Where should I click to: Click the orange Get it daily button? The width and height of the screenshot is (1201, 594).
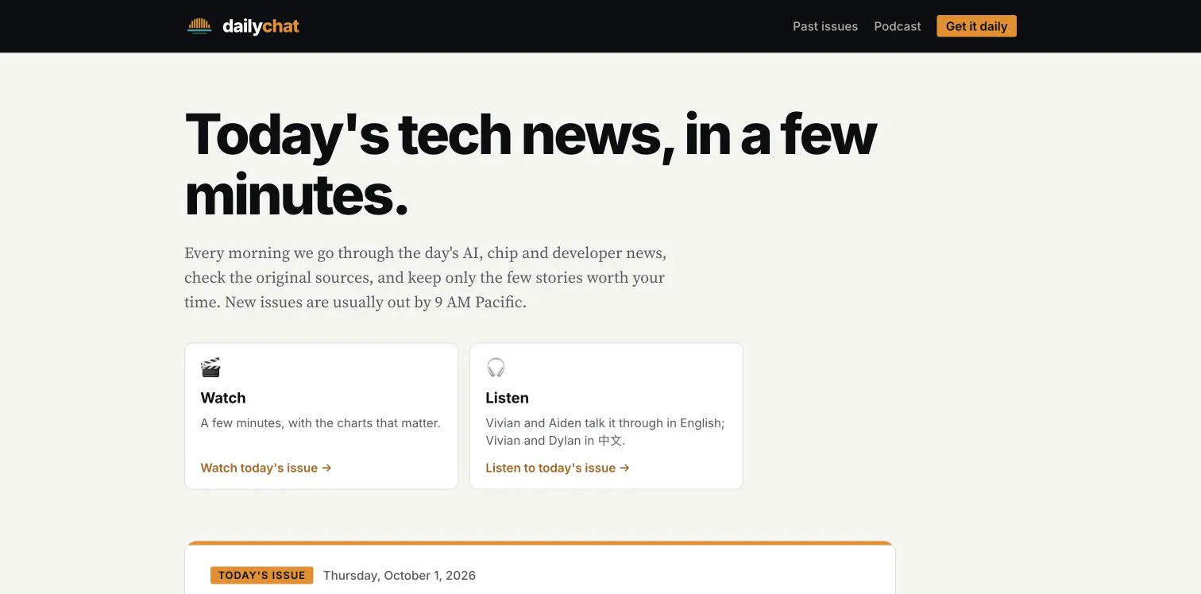[976, 26]
